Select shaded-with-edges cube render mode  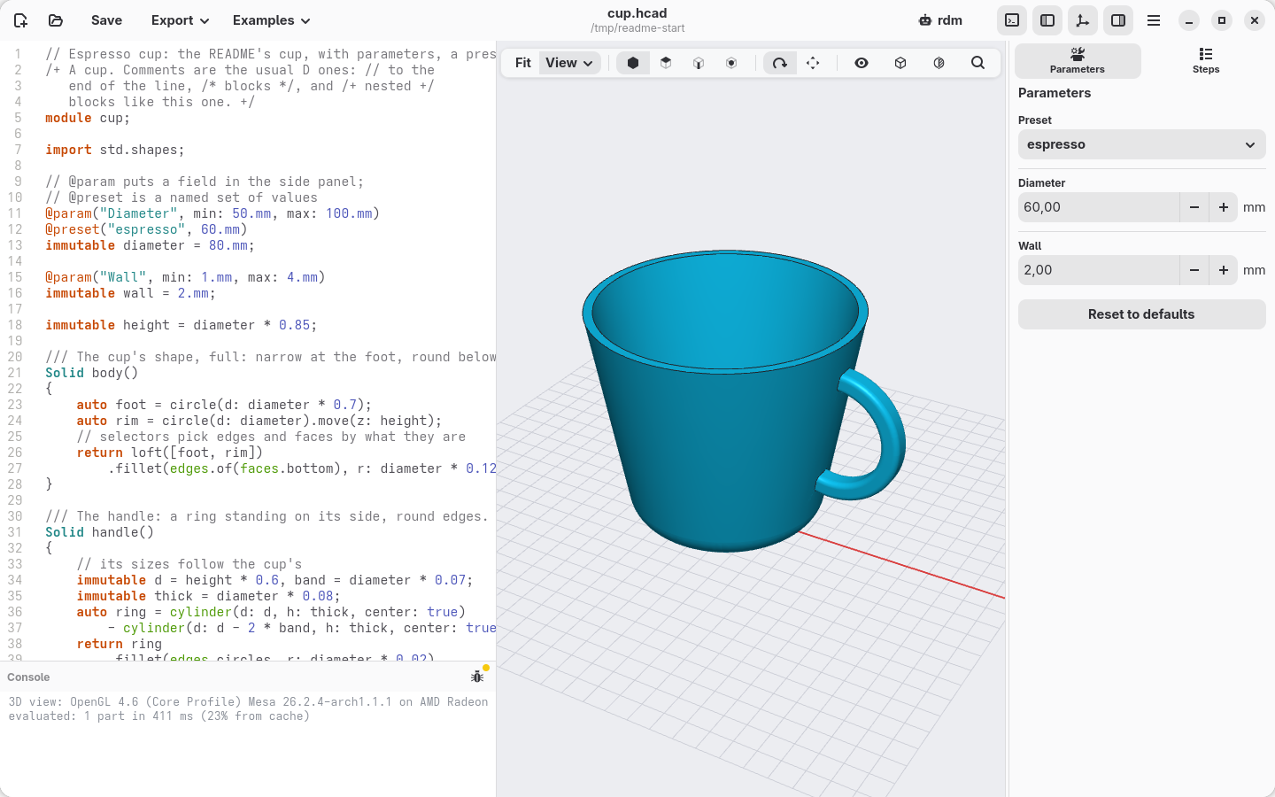[666, 63]
